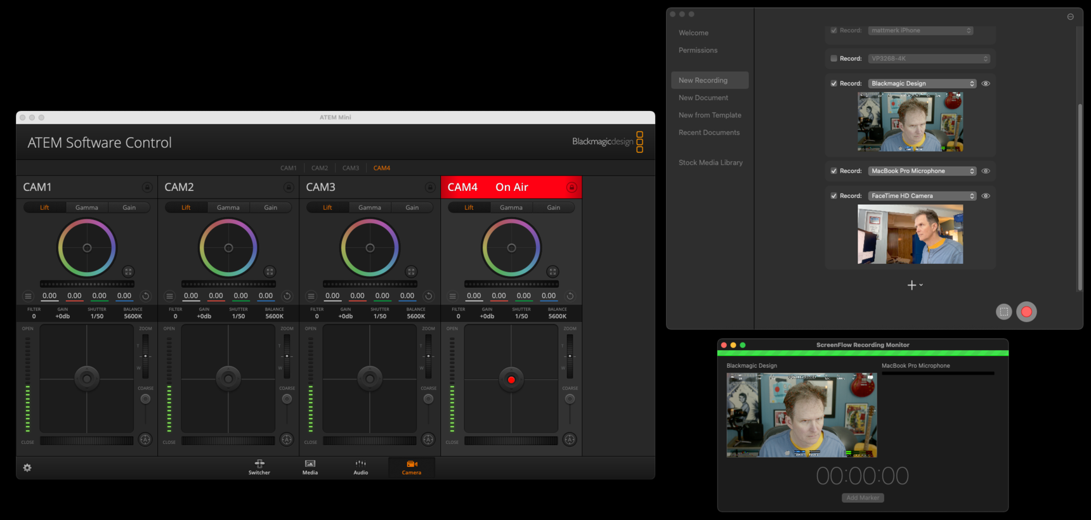Select CAM2 tab in camera bar
The width and height of the screenshot is (1091, 520).
[x=320, y=168]
